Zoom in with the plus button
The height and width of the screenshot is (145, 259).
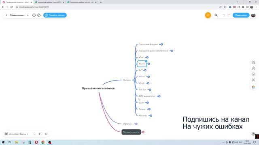tap(40, 134)
